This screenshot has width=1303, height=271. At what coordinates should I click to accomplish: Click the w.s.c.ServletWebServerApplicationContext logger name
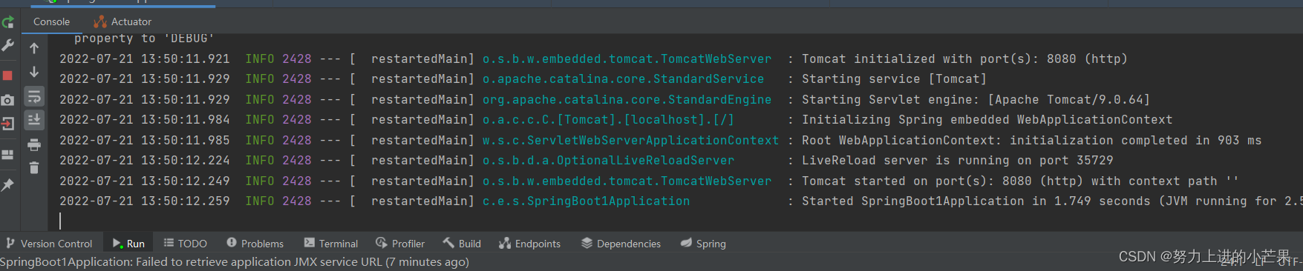pyautogui.click(x=630, y=140)
